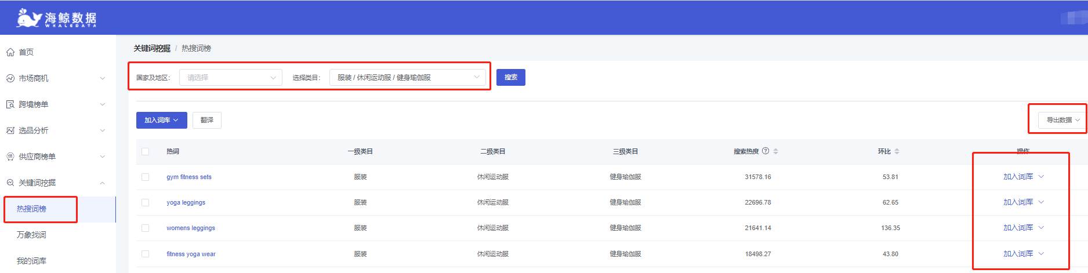Click the 市场商机 sidebar icon

10,78
